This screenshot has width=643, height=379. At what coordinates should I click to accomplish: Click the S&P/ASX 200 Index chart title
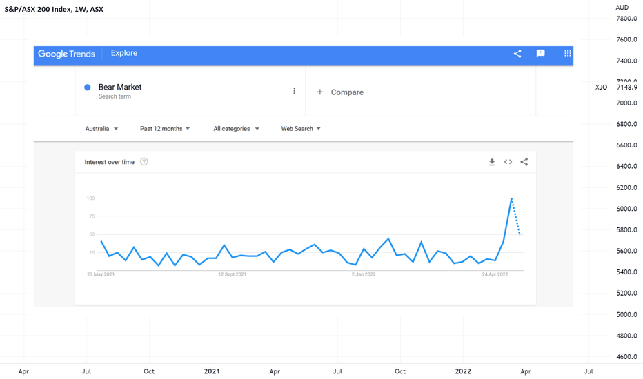tap(54, 9)
